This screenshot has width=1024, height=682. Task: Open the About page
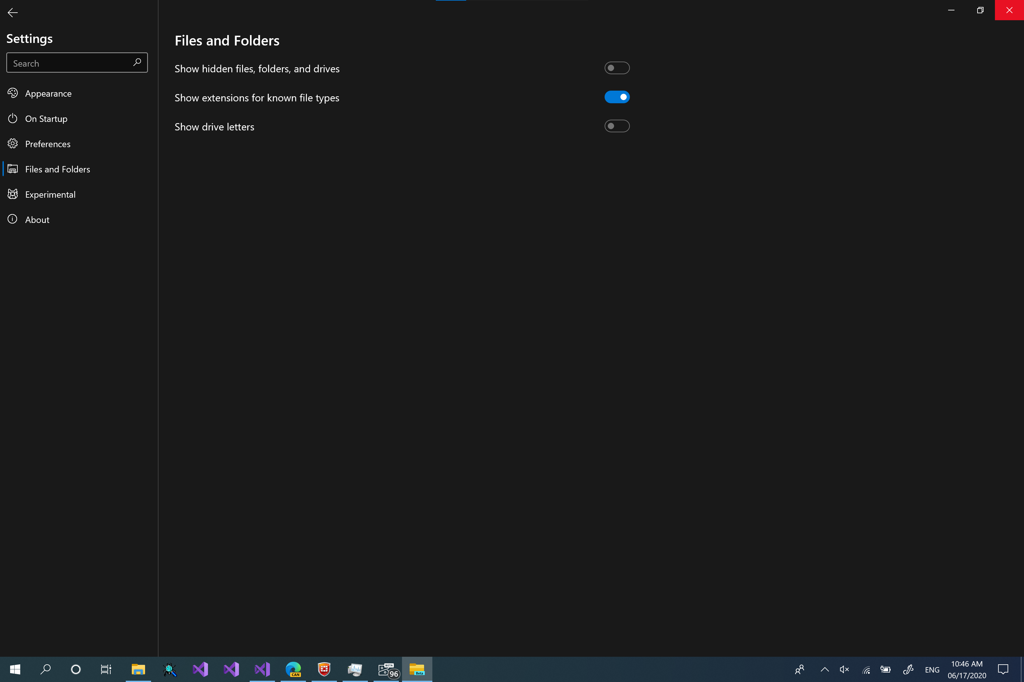point(78,220)
